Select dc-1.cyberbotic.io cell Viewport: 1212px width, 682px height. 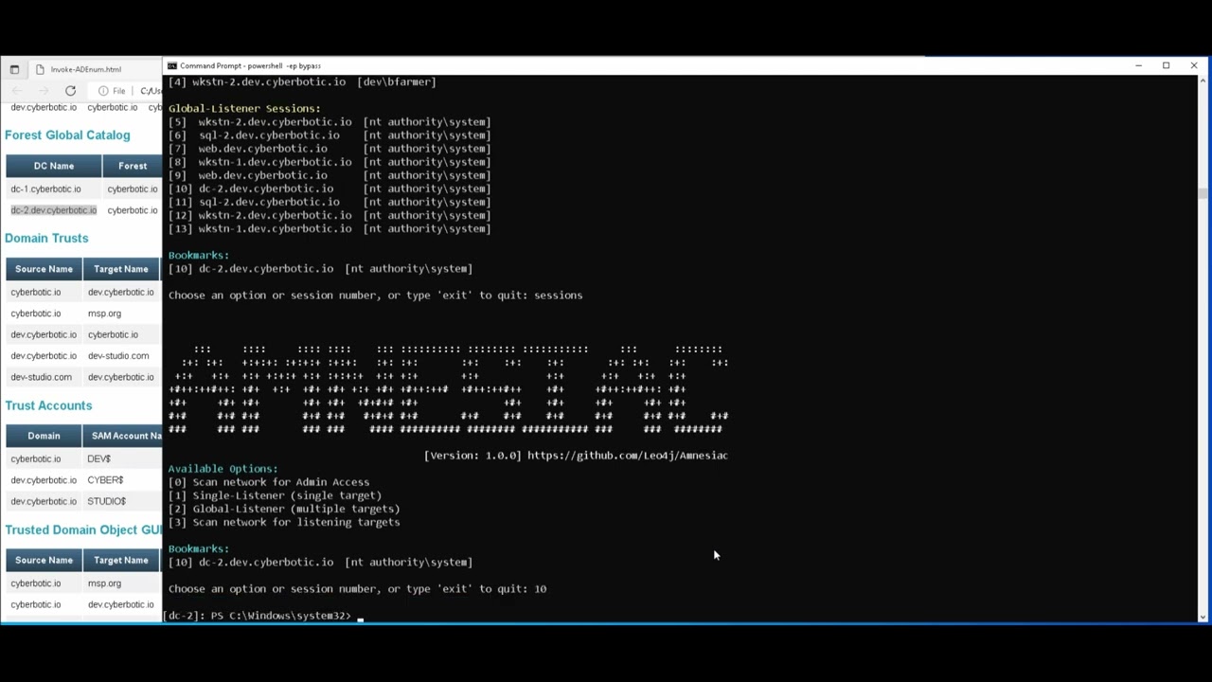click(x=45, y=188)
